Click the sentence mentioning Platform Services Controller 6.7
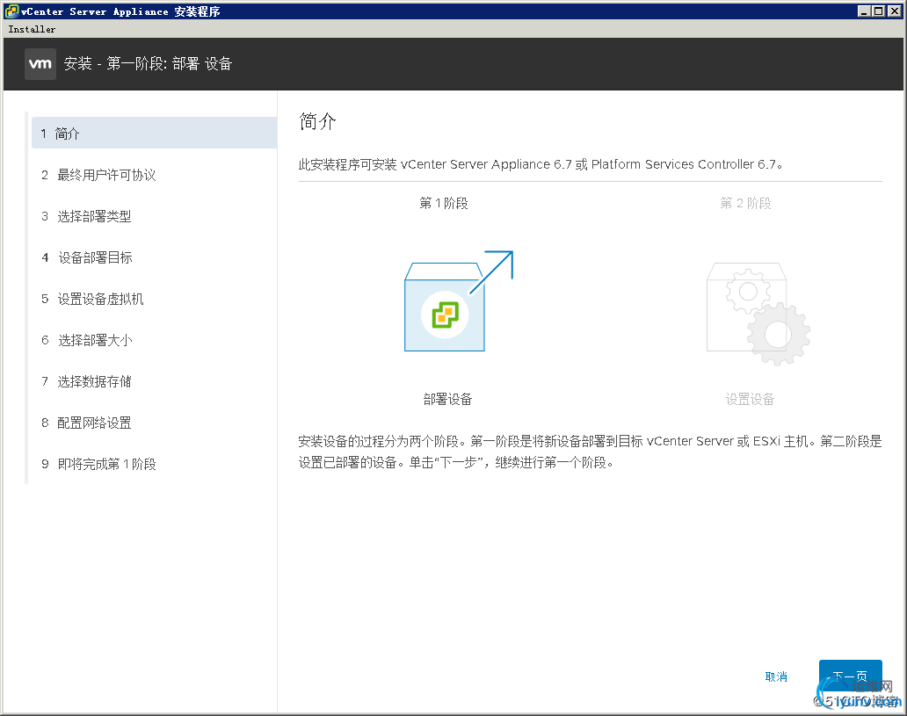Viewport: 907px width, 716px height. click(x=541, y=164)
